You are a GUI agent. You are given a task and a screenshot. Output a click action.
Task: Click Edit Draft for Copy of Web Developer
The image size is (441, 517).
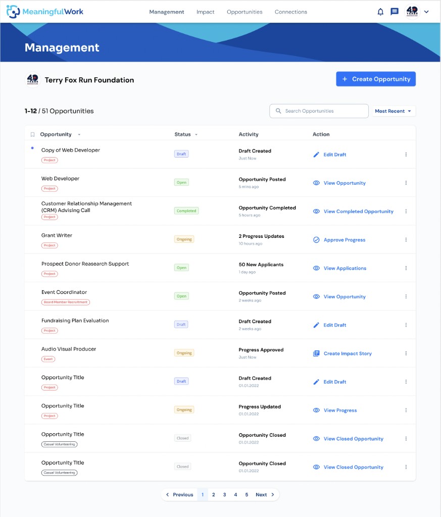(x=329, y=154)
